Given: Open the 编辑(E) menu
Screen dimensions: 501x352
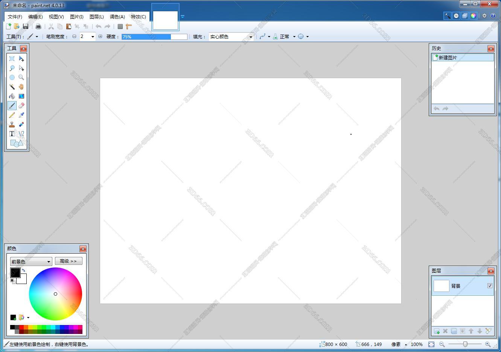Looking at the screenshot, I should [x=35, y=17].
